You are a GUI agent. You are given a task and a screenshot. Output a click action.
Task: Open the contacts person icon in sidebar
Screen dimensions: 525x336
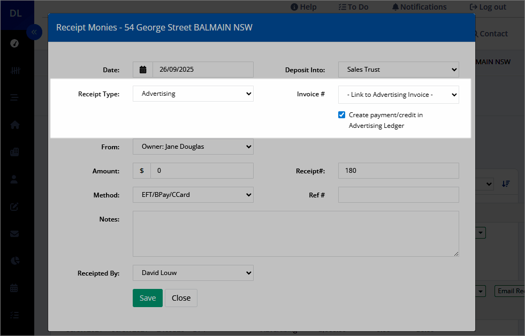tap(14, 179)
